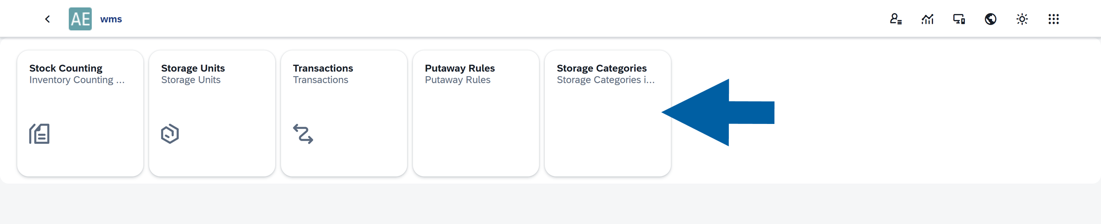1101x224 pixels.
Task: Open the Transactions tile
Action: [344, 113]
